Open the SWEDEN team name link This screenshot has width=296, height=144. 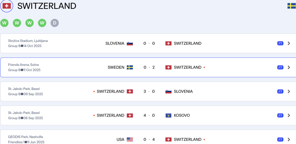[x=116, y=68]
